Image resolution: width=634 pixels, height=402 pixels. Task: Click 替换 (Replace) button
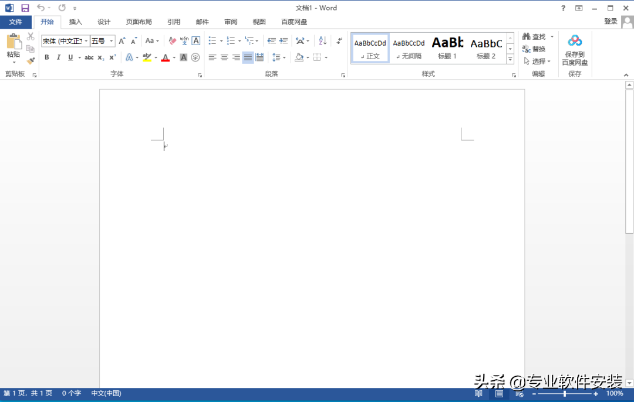pyautogui.click(x=534, y=49)
